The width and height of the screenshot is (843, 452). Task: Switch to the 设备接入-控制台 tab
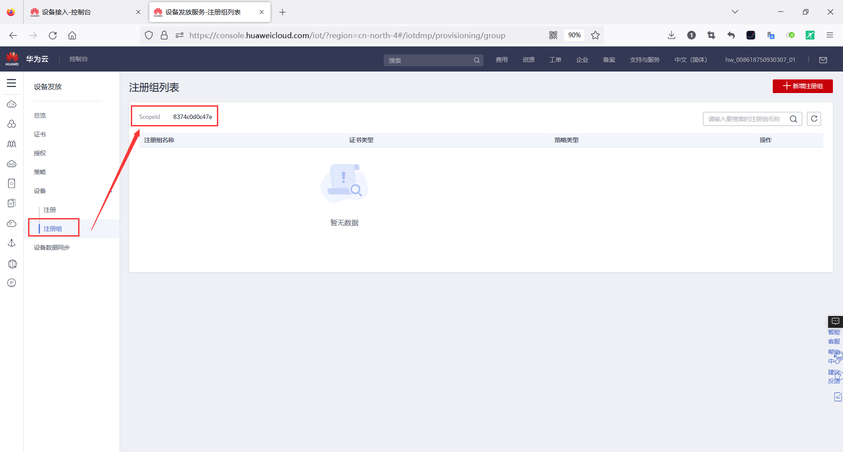point(86,12)
